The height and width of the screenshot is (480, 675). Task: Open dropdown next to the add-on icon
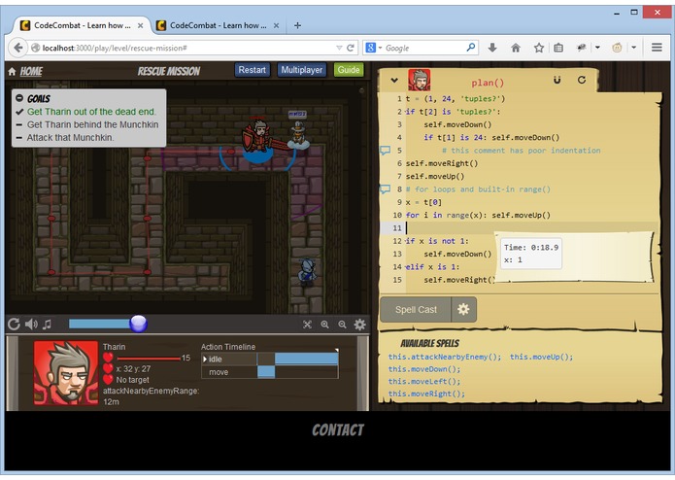tap(597, 48)
